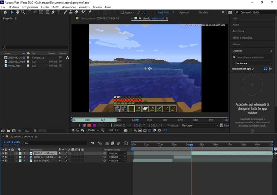
Task: Open Visualizza per tipo dropdown
Action: click(243, 69)
